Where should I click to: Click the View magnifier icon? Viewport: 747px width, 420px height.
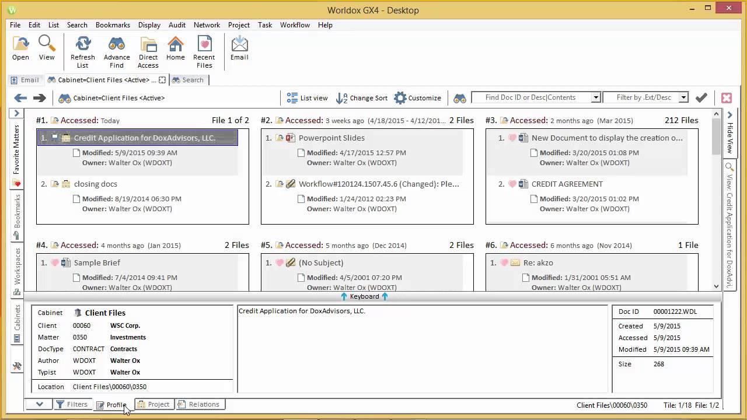pyautogui.click(x=47, y=48)
